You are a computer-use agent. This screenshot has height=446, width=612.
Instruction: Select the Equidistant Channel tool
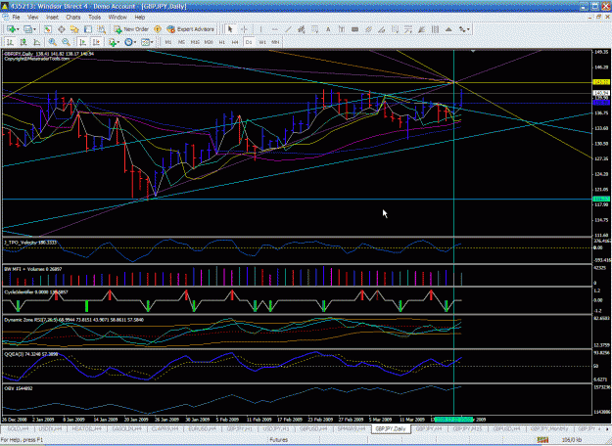[x=302, y=29]
